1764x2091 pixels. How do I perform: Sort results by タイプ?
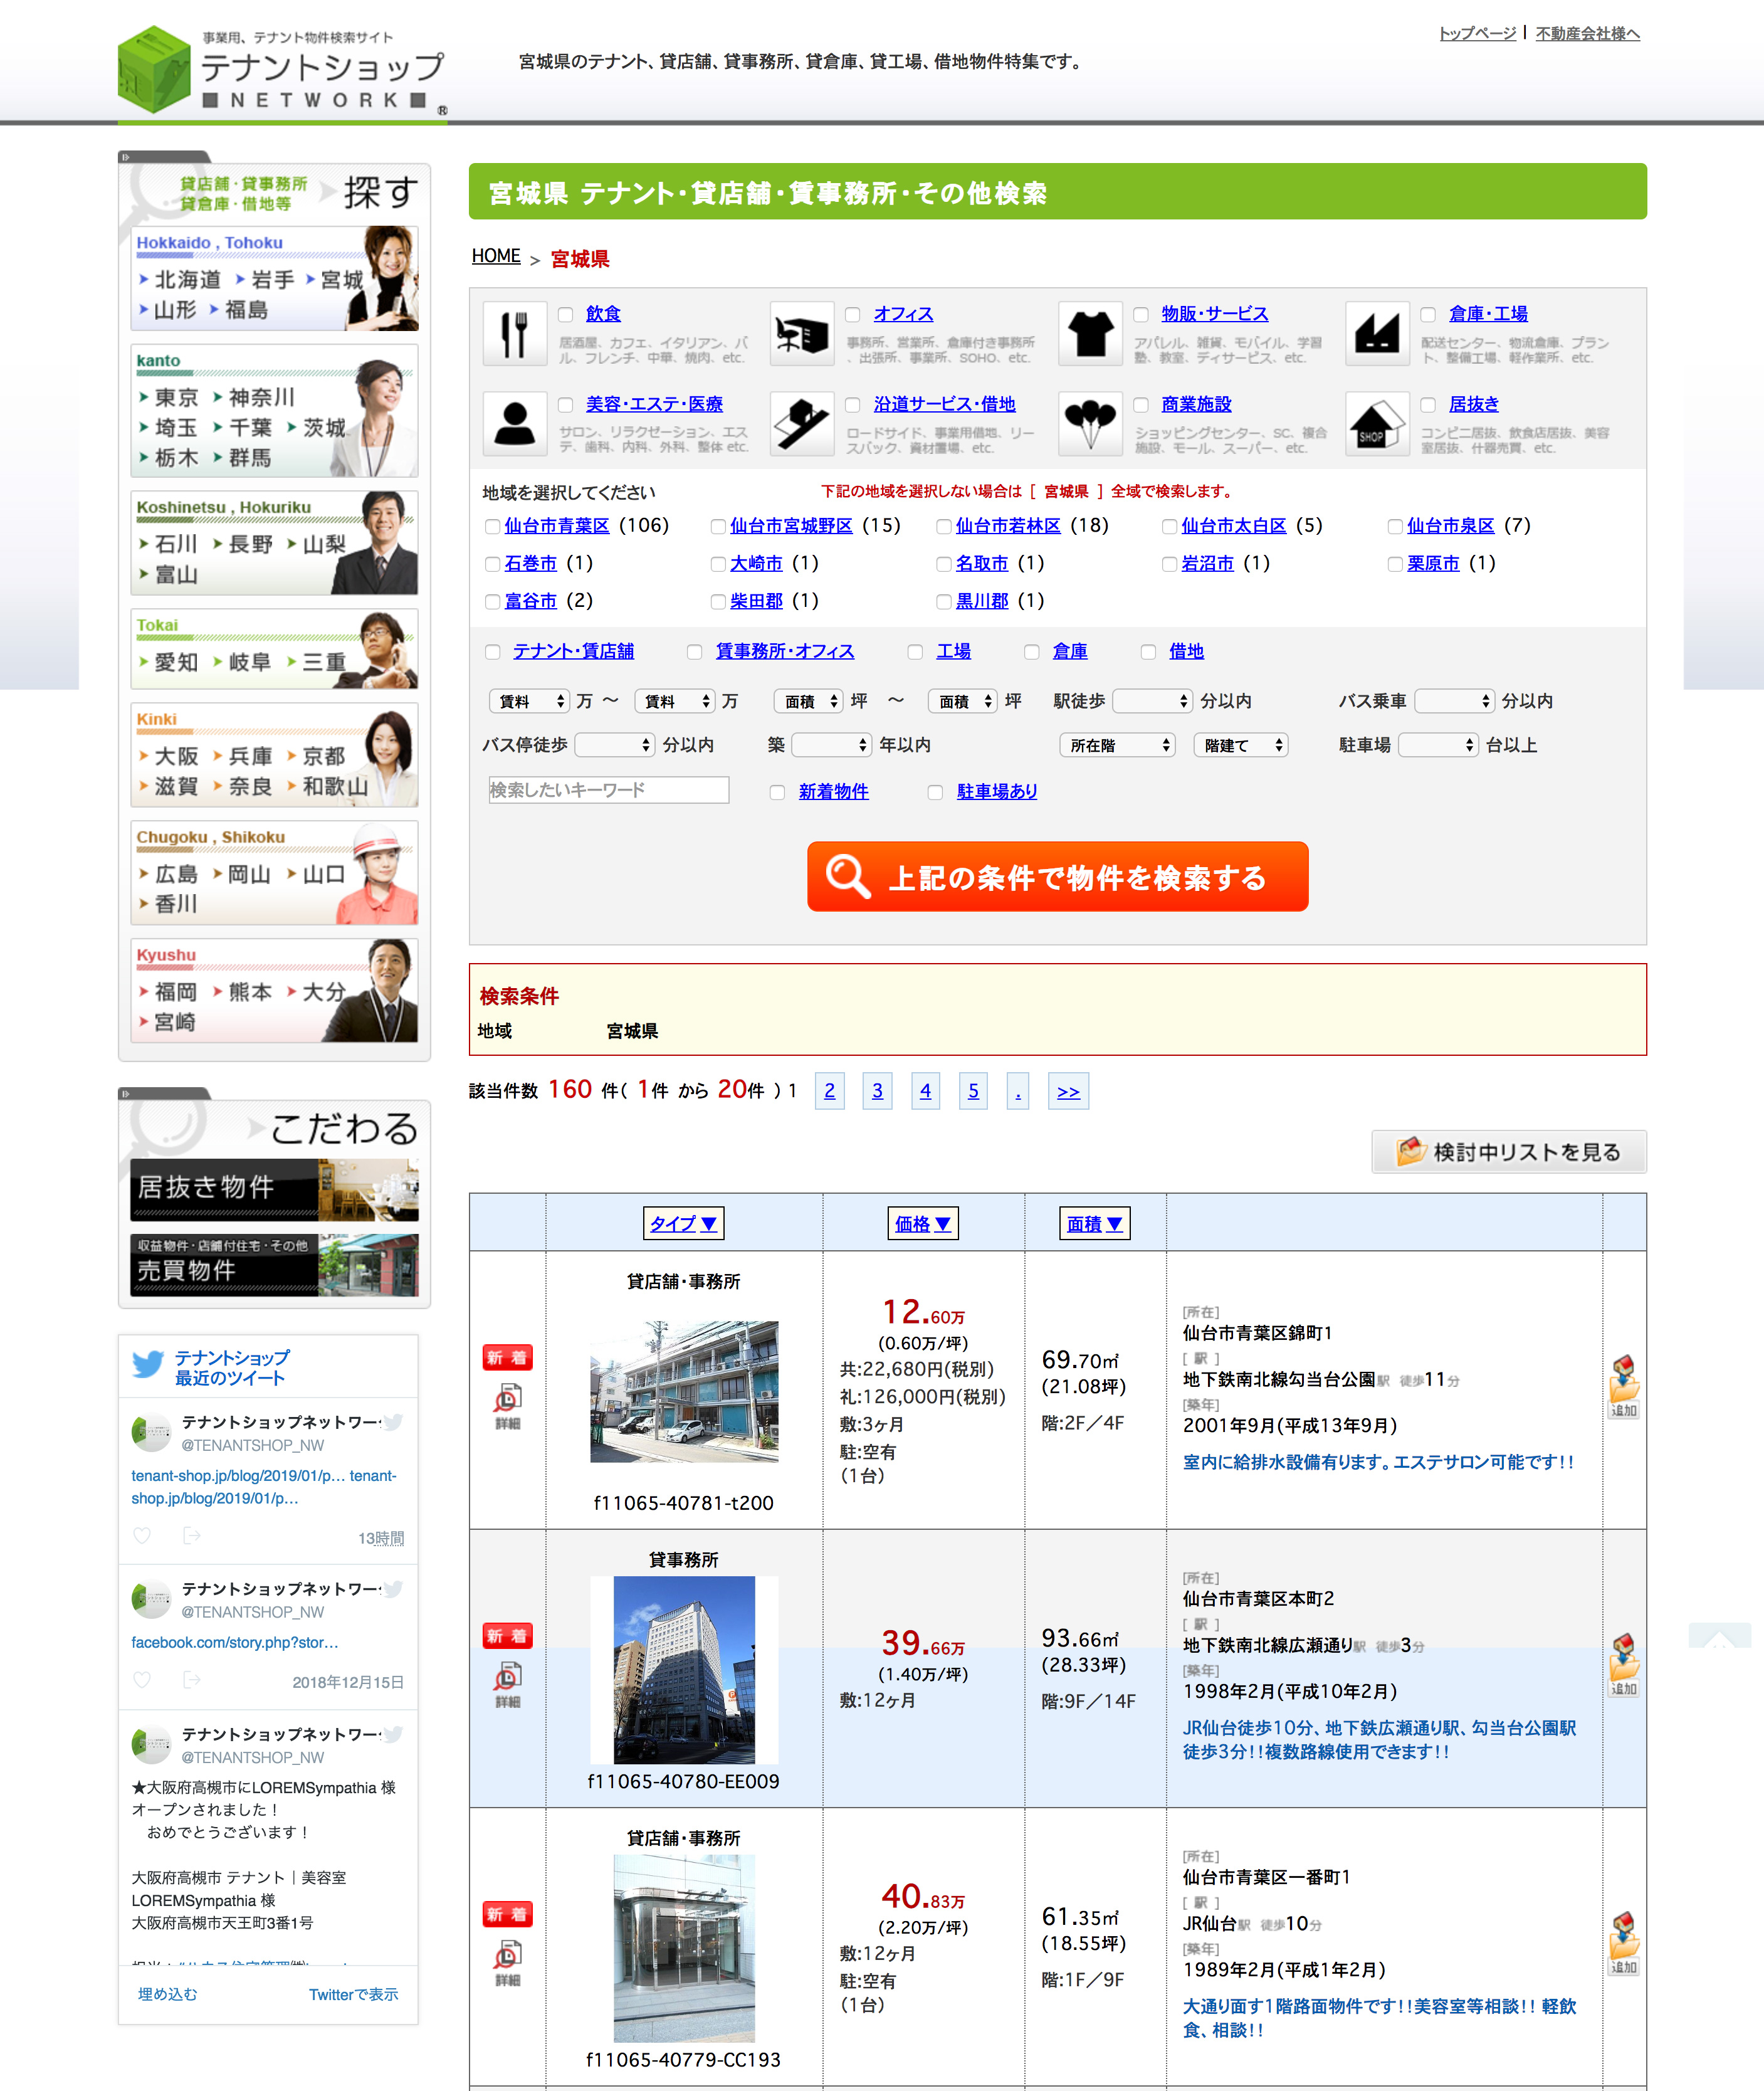coord(683,1223)
